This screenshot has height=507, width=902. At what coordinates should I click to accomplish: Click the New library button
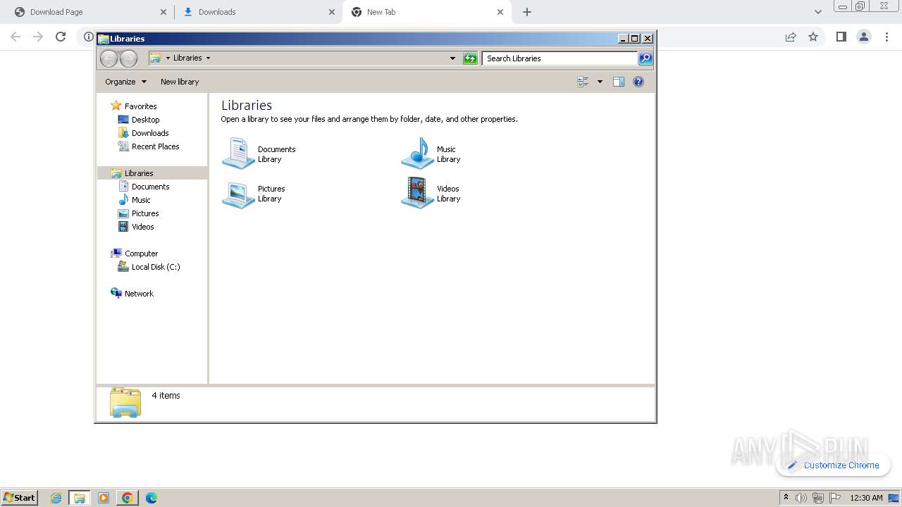coord(180,82)
